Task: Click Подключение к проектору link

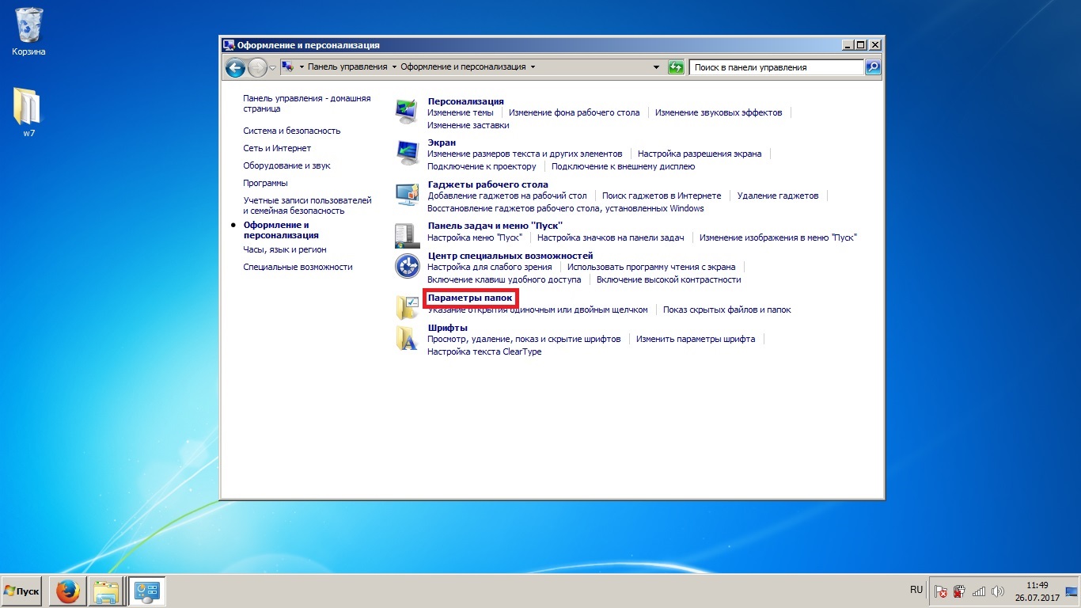Action: [482, 166]
